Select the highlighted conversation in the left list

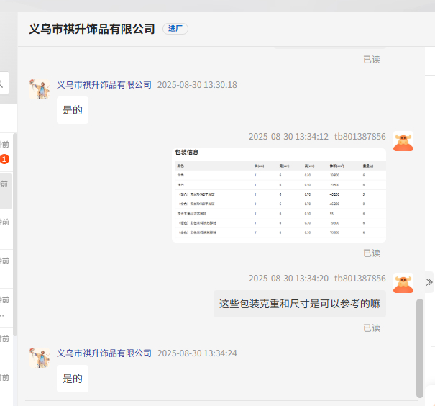[5, 191]
